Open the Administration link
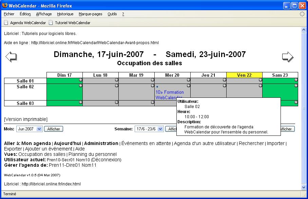 101,143
